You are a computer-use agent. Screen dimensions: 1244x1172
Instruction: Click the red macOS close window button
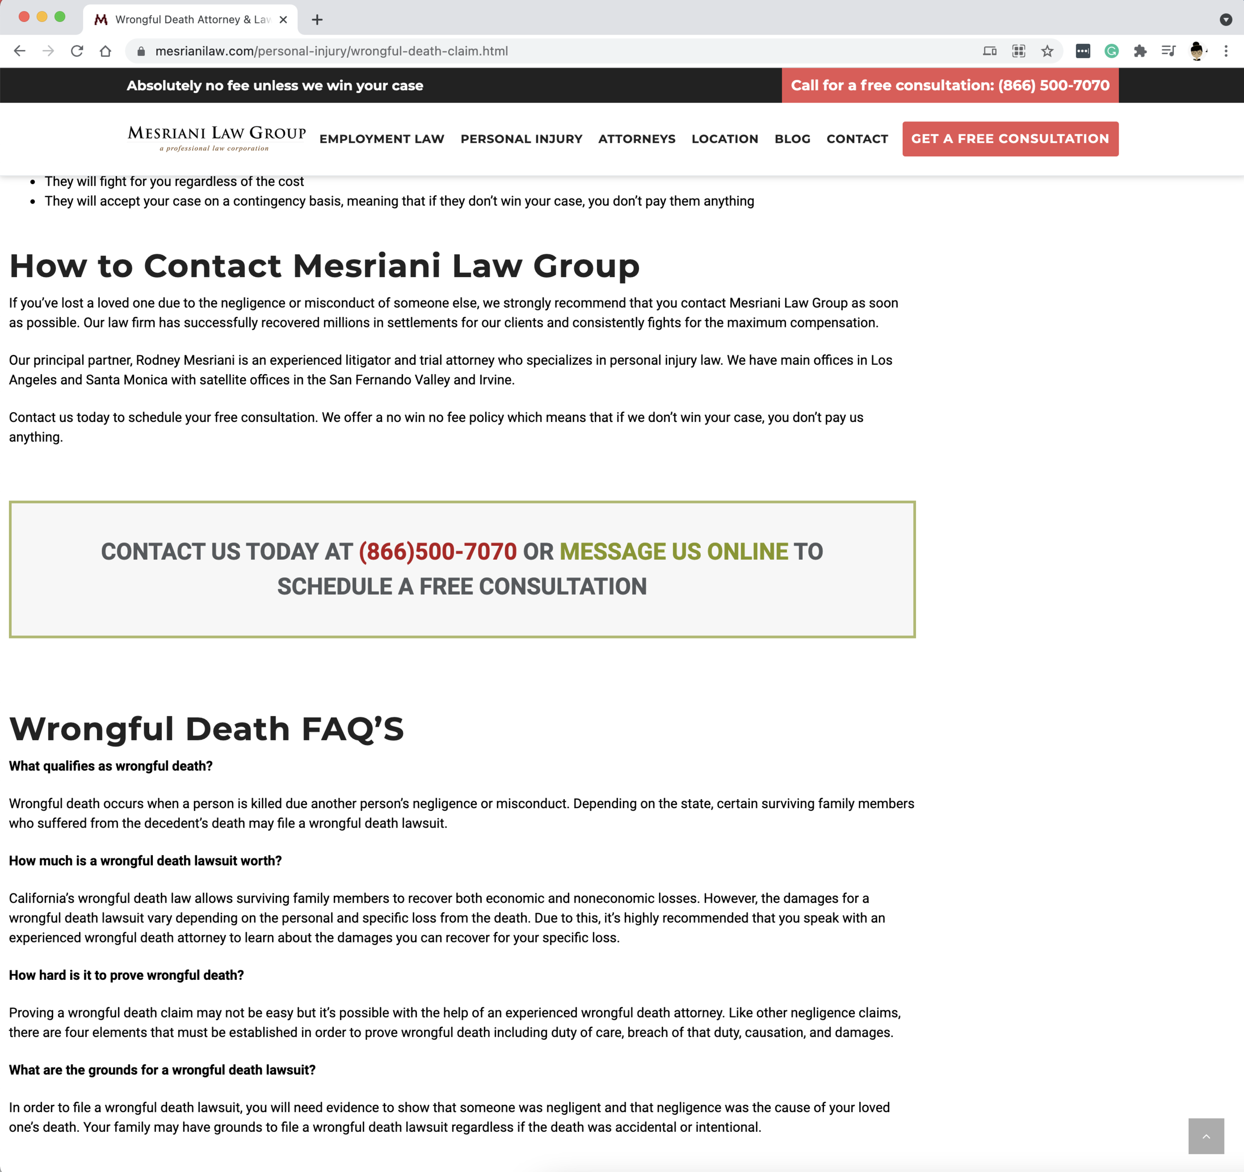tap(24, 17)
